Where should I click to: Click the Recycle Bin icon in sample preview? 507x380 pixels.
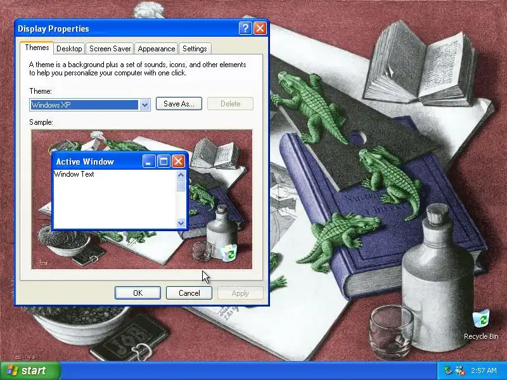tap(229, 252)
